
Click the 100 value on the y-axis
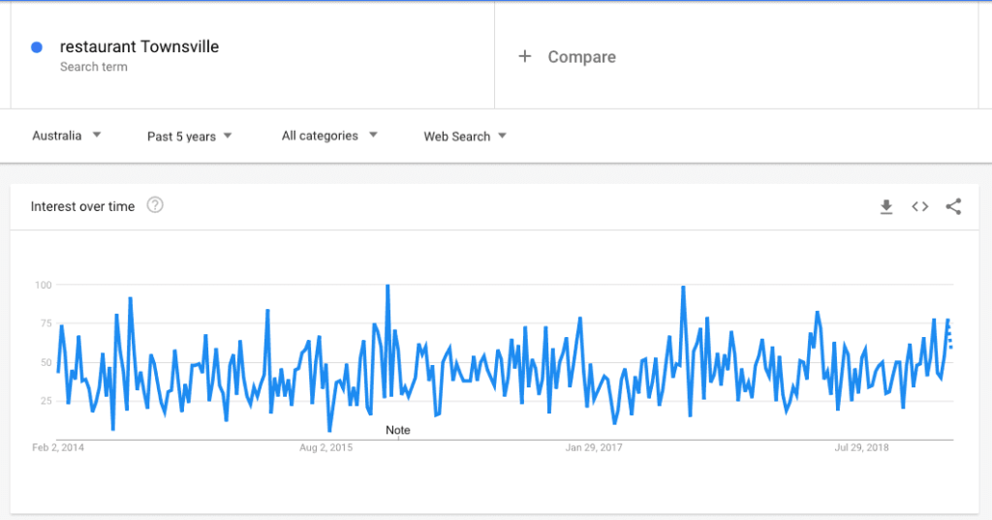click(x=44, y=285)
